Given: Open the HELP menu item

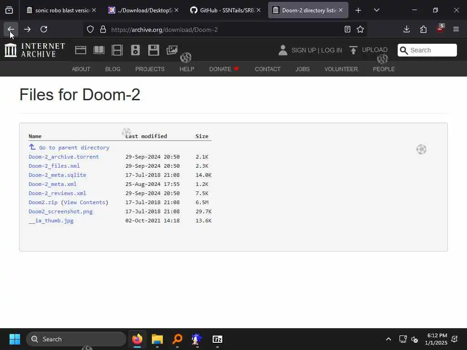Looking at the screenshot, I should [x=187, y=69].
